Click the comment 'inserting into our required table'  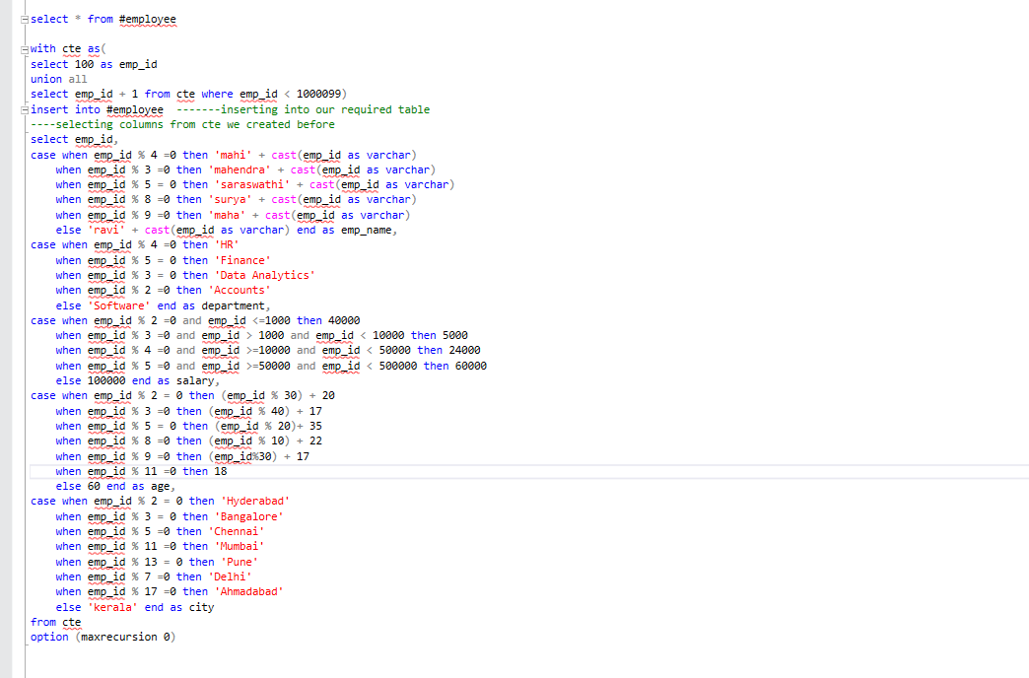coord(304,109)
